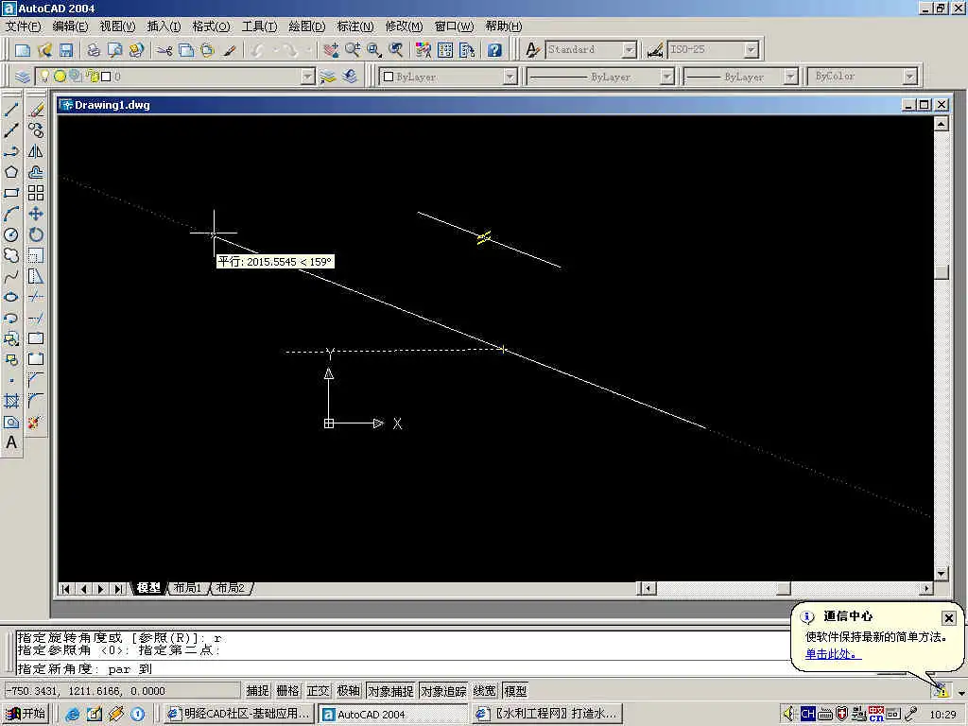Open the 绘图(D) menu
Image resolution: width=968 pixels, height=726 pixels.
click(307, 26)
